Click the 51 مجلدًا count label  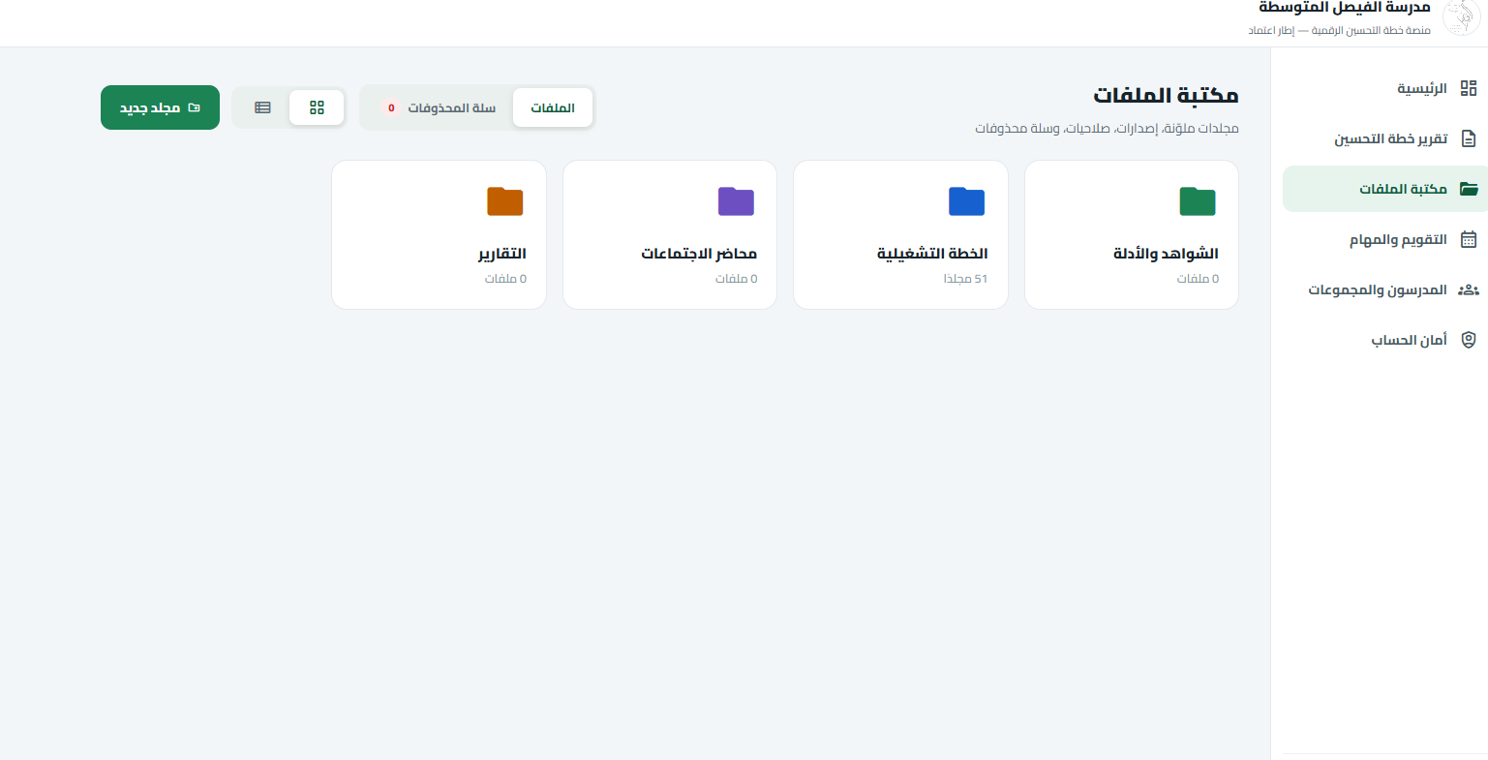tap(965, 279)
